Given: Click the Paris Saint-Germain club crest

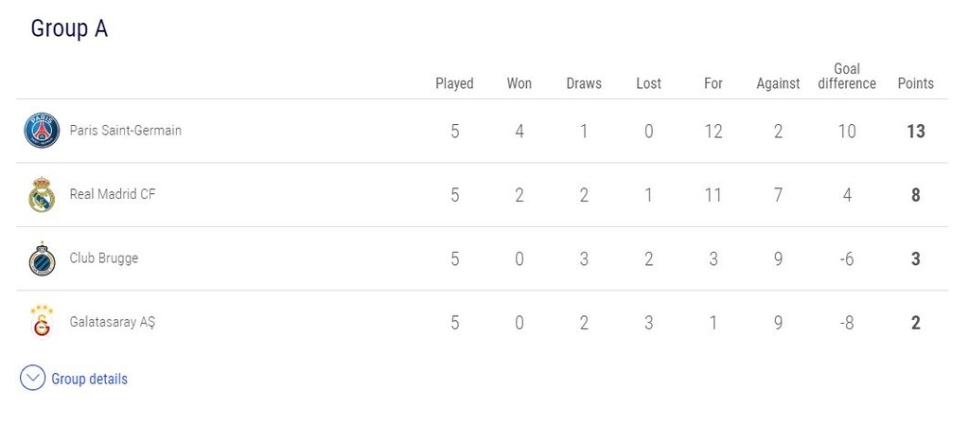Looking at the screenshot, I should [41, 131].
